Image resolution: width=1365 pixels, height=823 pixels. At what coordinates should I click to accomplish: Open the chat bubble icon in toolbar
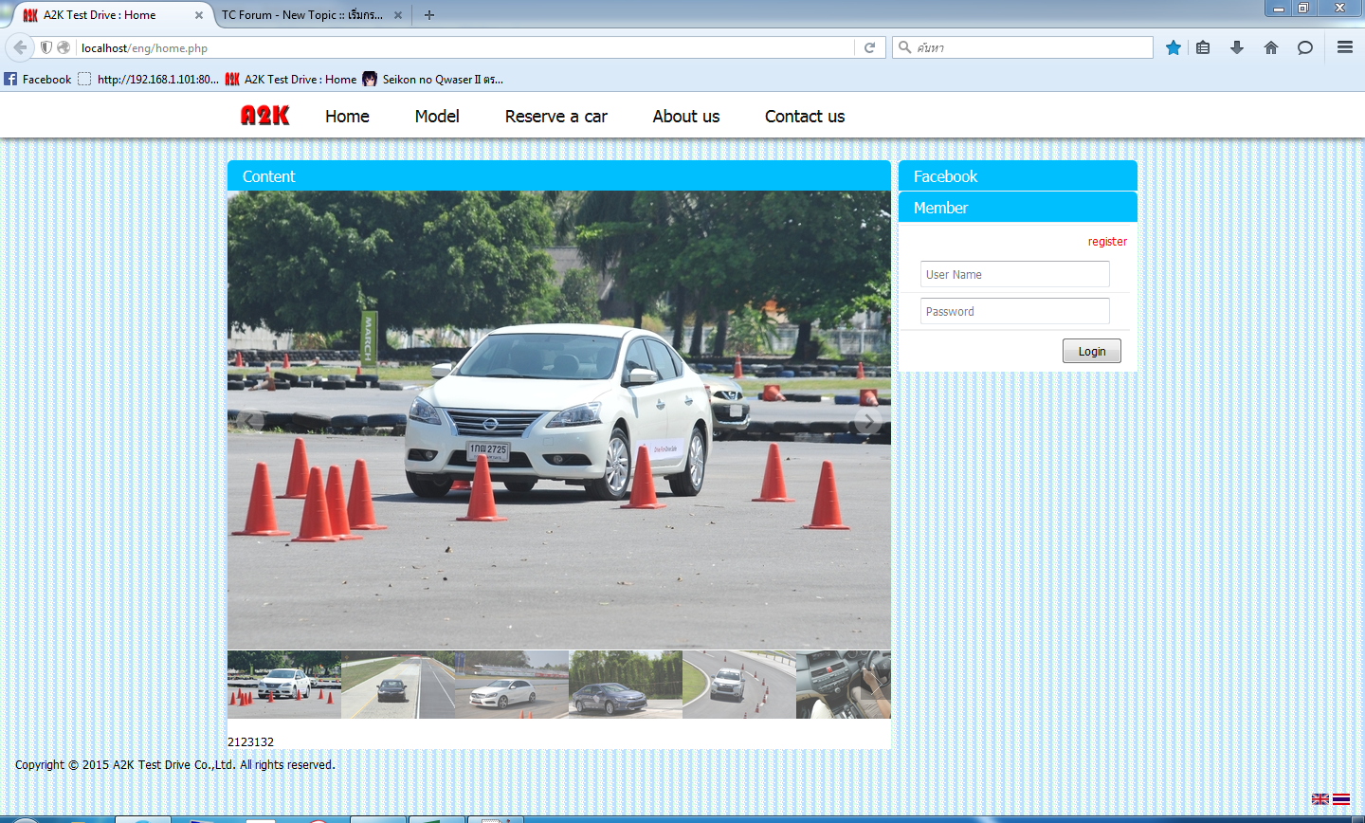pyautogui.click(x=1305, y=47)
